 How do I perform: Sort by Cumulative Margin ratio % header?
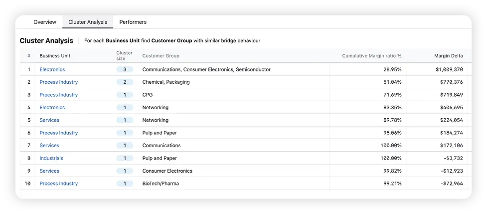371,56
